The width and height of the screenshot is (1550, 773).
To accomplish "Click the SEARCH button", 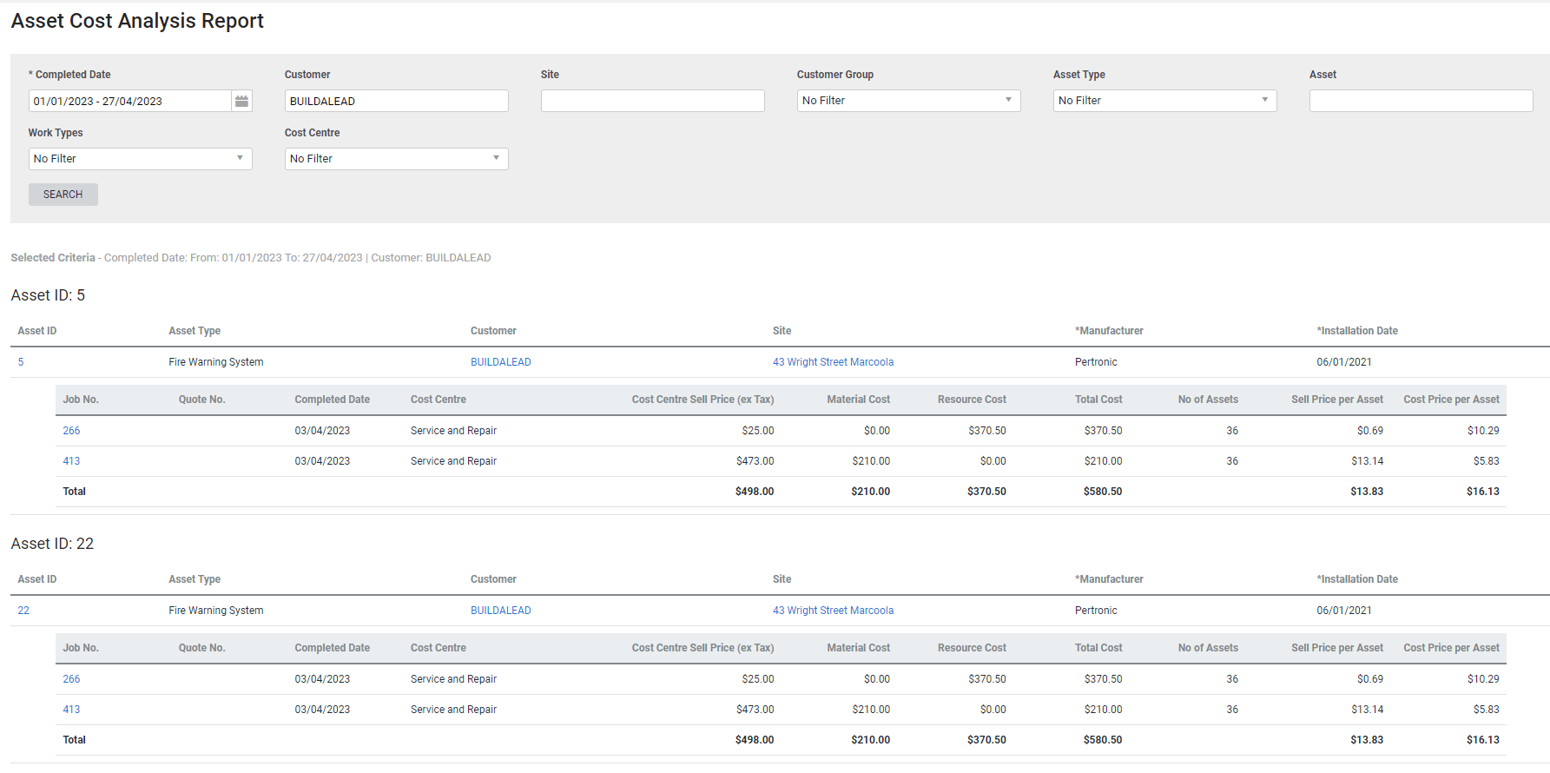I will [x=63, y=195].
